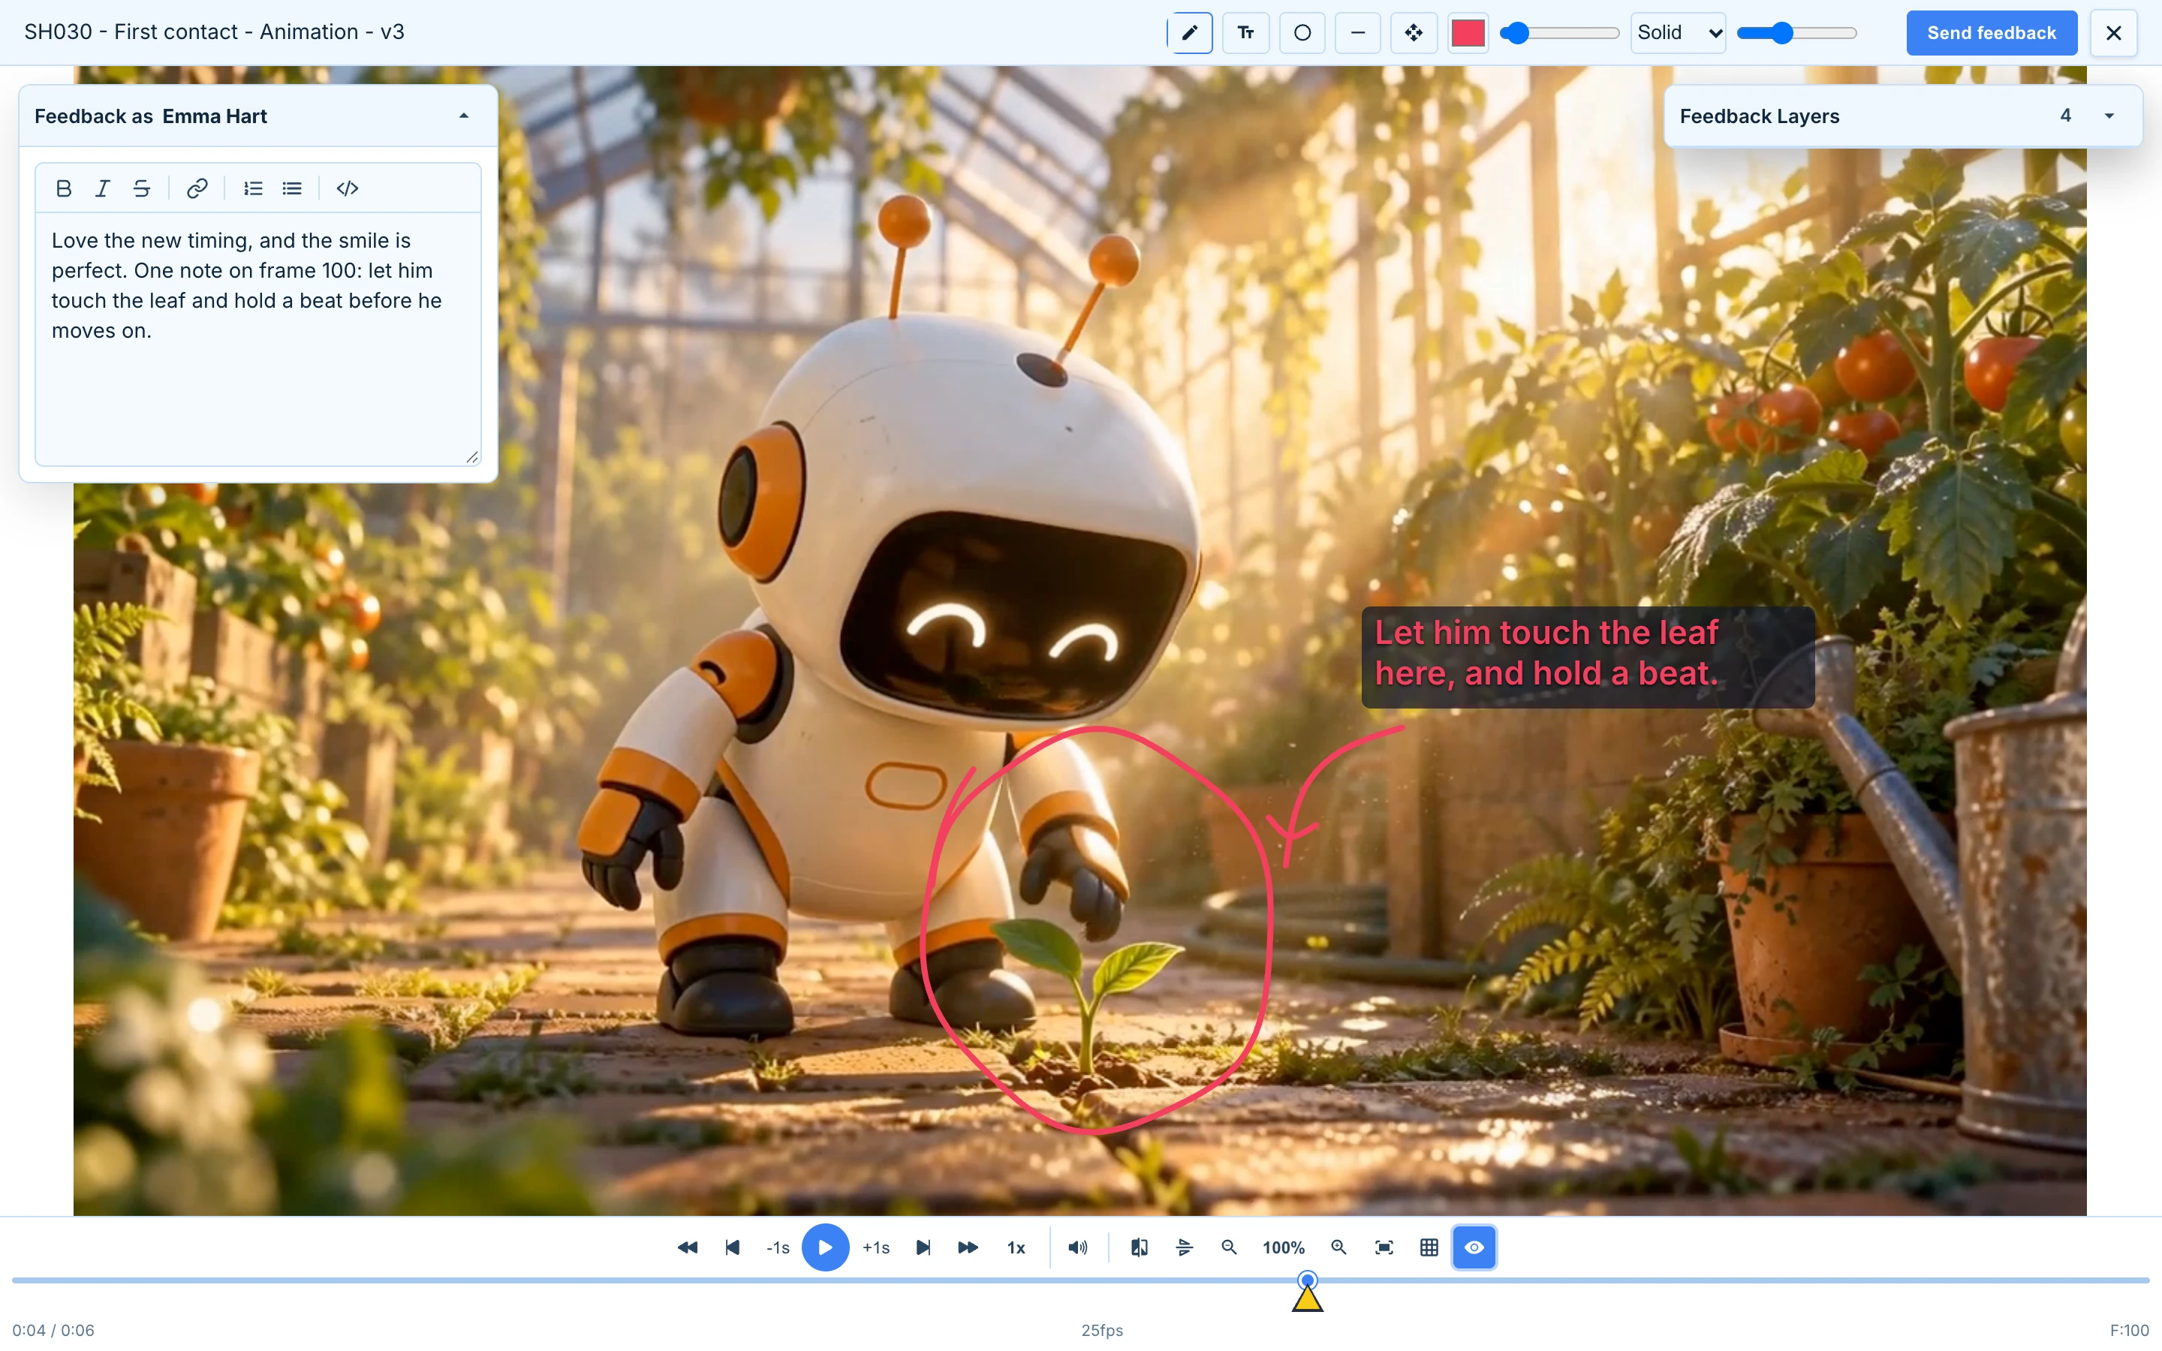Mute the audio volume
Screen dimensions: 2162x1351
[x=1078, y=1247]
